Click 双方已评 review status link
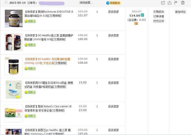 [x=158, y=21]
